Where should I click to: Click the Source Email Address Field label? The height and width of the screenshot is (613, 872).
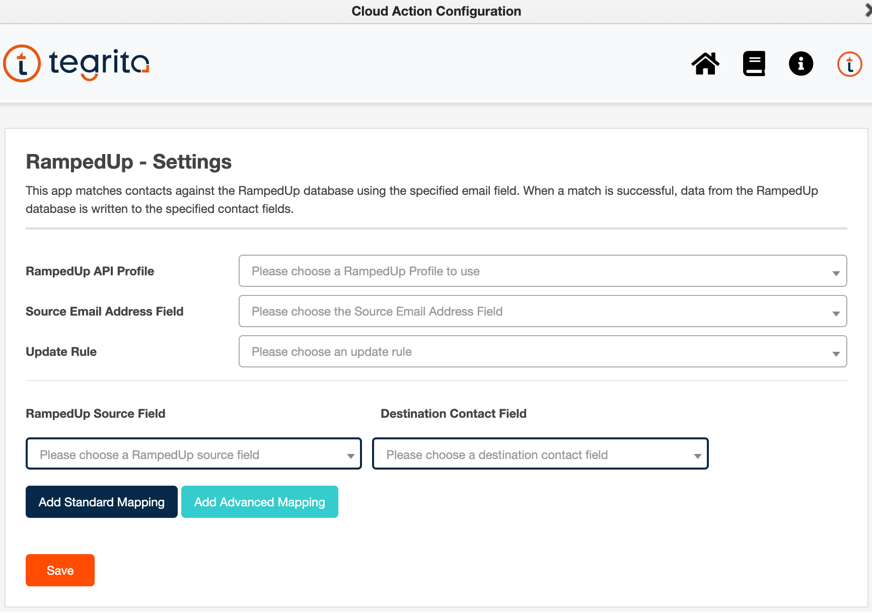click(x=105, y=312)
